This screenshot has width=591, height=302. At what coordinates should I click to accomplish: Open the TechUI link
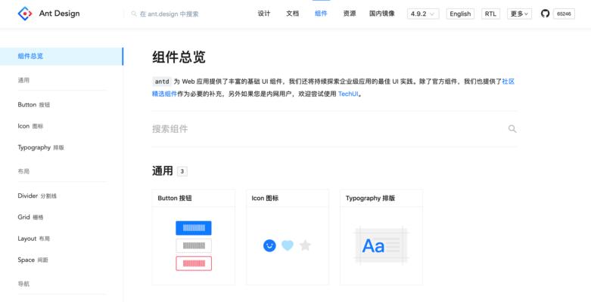click(348, 94)
